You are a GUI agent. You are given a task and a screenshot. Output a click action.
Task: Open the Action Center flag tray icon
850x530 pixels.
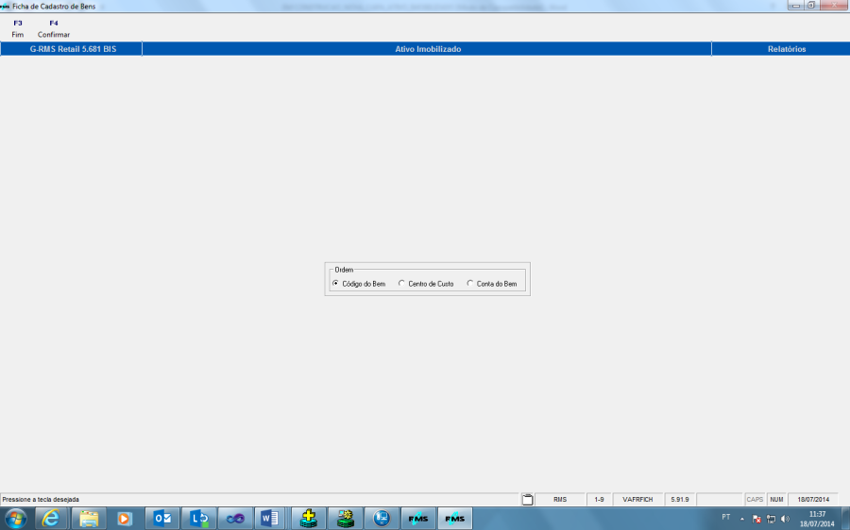click(x=756, y=519)
